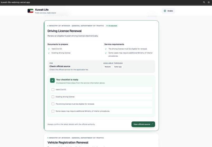Click the Documents to prepare heading
This screenshot has height=147, width=212.
click(x=58, y=44)
